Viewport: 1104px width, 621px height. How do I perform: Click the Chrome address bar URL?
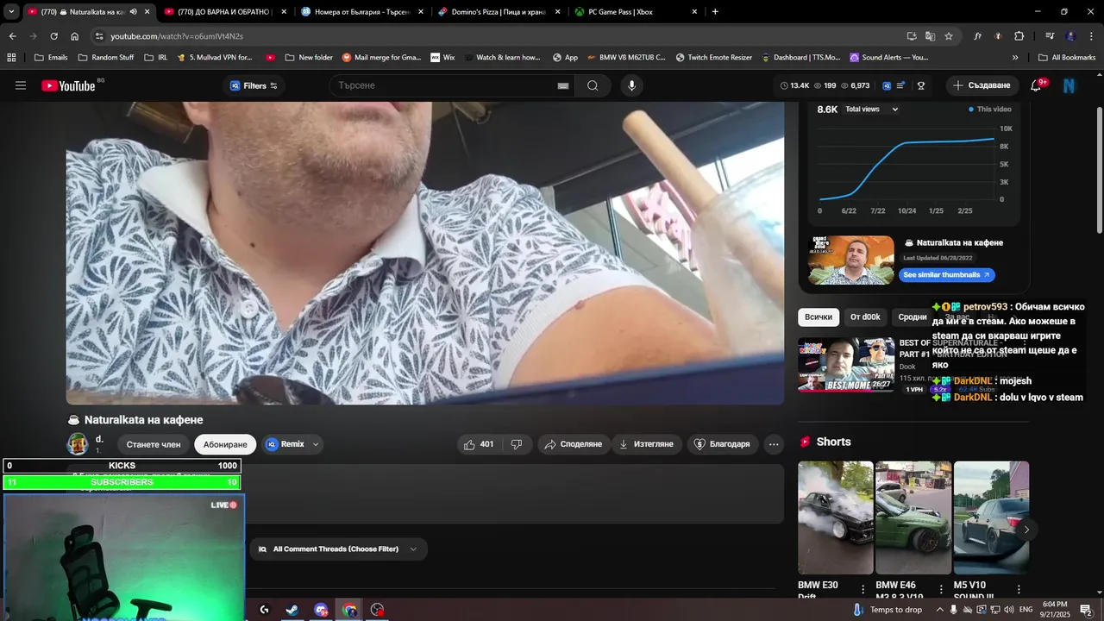click(177, 36)
